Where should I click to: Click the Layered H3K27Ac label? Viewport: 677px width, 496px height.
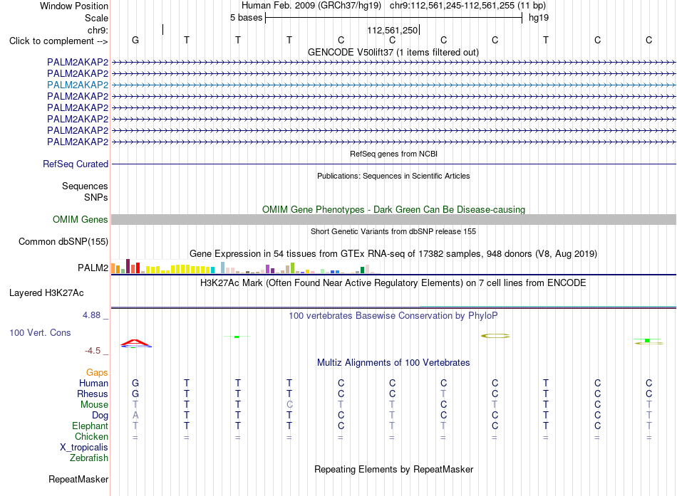(x=46, y=293)
